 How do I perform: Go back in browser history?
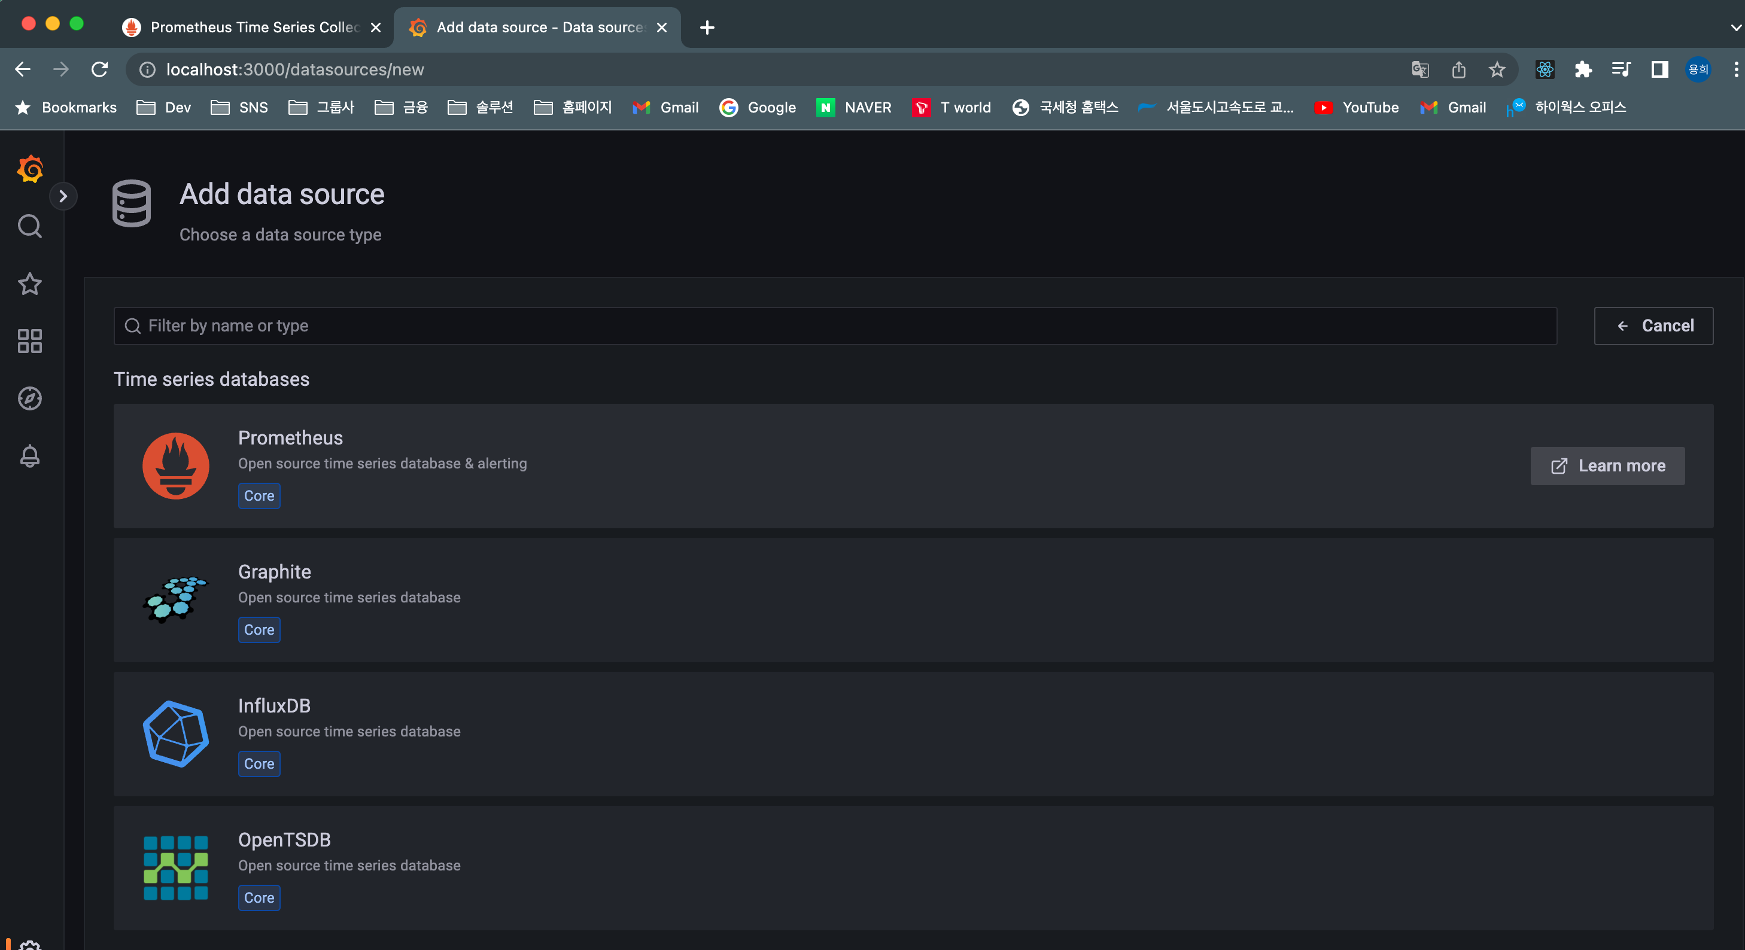point(23,70)
